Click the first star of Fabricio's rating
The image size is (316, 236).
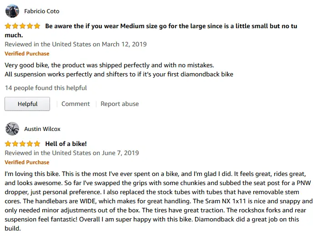(x=8, y=26)
